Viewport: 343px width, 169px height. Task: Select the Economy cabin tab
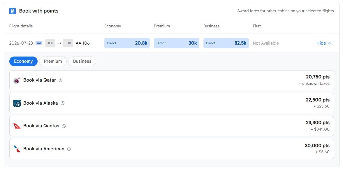coord(23,61)
